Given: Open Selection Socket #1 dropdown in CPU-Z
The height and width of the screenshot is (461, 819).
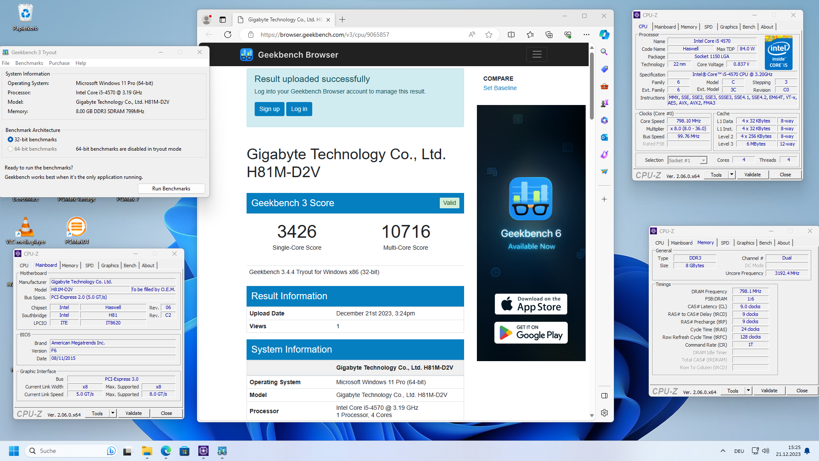Looking at the screenshot, I should pos(687,160).
